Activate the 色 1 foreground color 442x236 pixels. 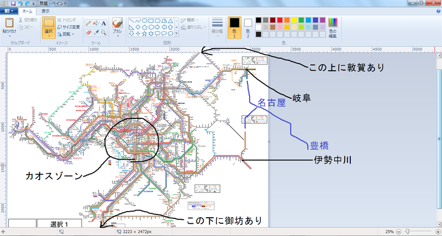pyautogui.click(x=234, y=27)
